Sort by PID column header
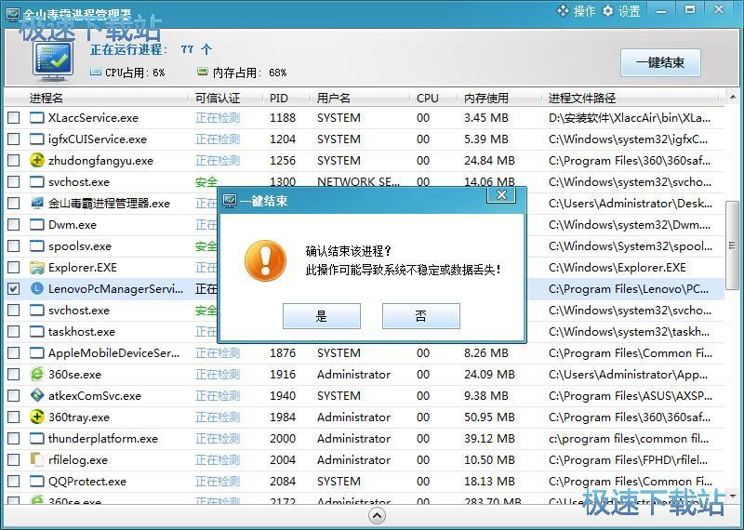 279,99
